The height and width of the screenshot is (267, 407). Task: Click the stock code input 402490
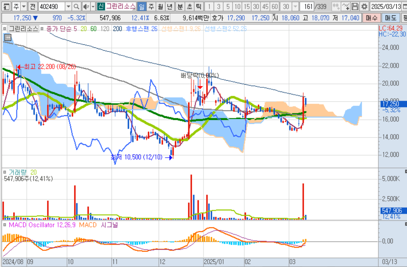click(51, 6)
